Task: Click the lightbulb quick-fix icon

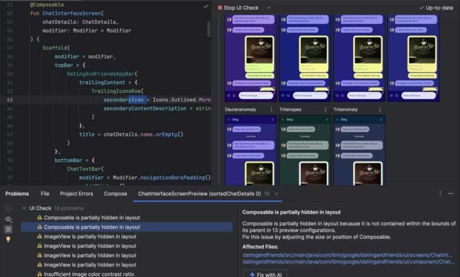Action: (x=8, y=239)
